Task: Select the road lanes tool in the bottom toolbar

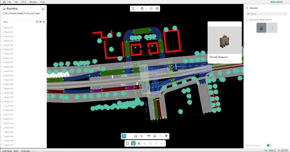Action: pos(136,136)
